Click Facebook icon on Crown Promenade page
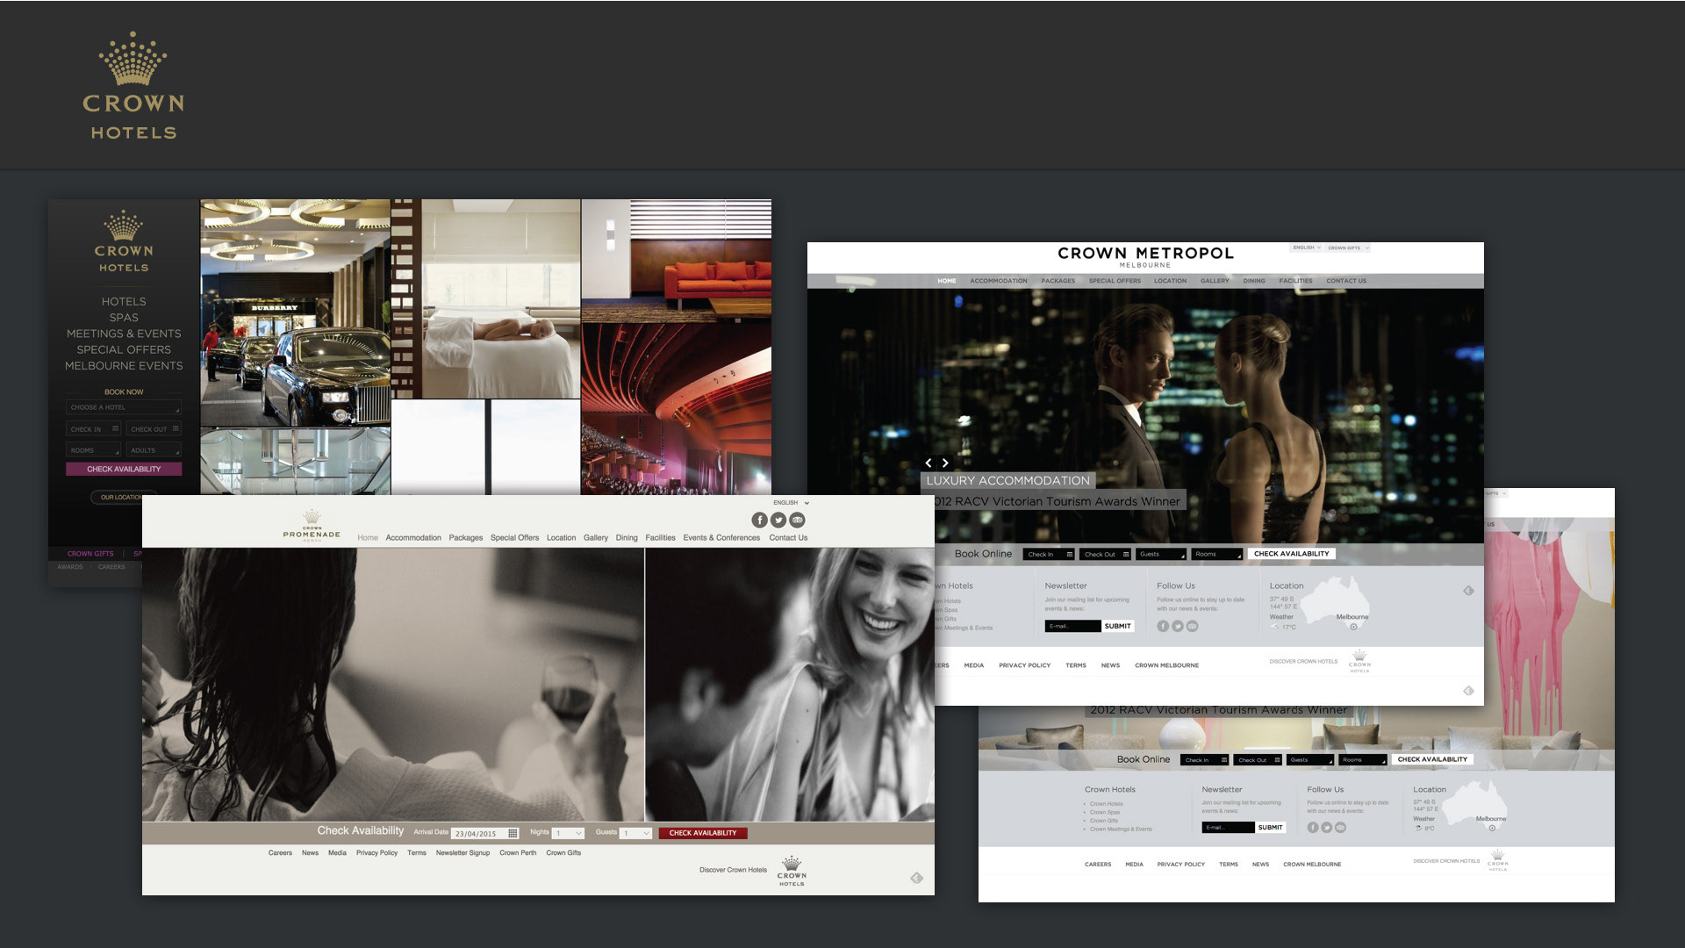This screenshot has width=1685, height=948. click(x=760, y=520)
